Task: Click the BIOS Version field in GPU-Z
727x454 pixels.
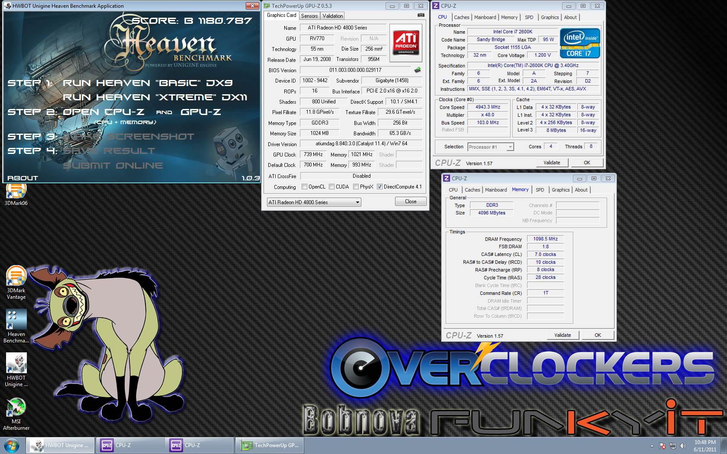Action: [355, 70]
